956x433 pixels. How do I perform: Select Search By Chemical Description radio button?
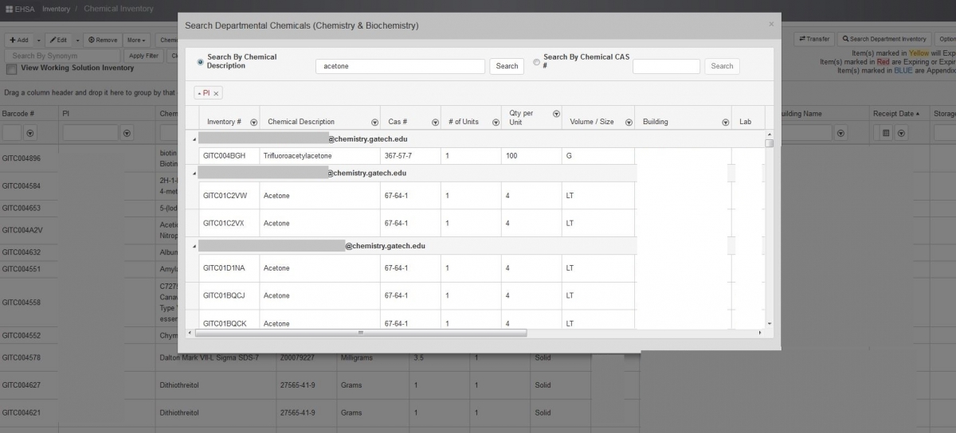pos(200,61)
